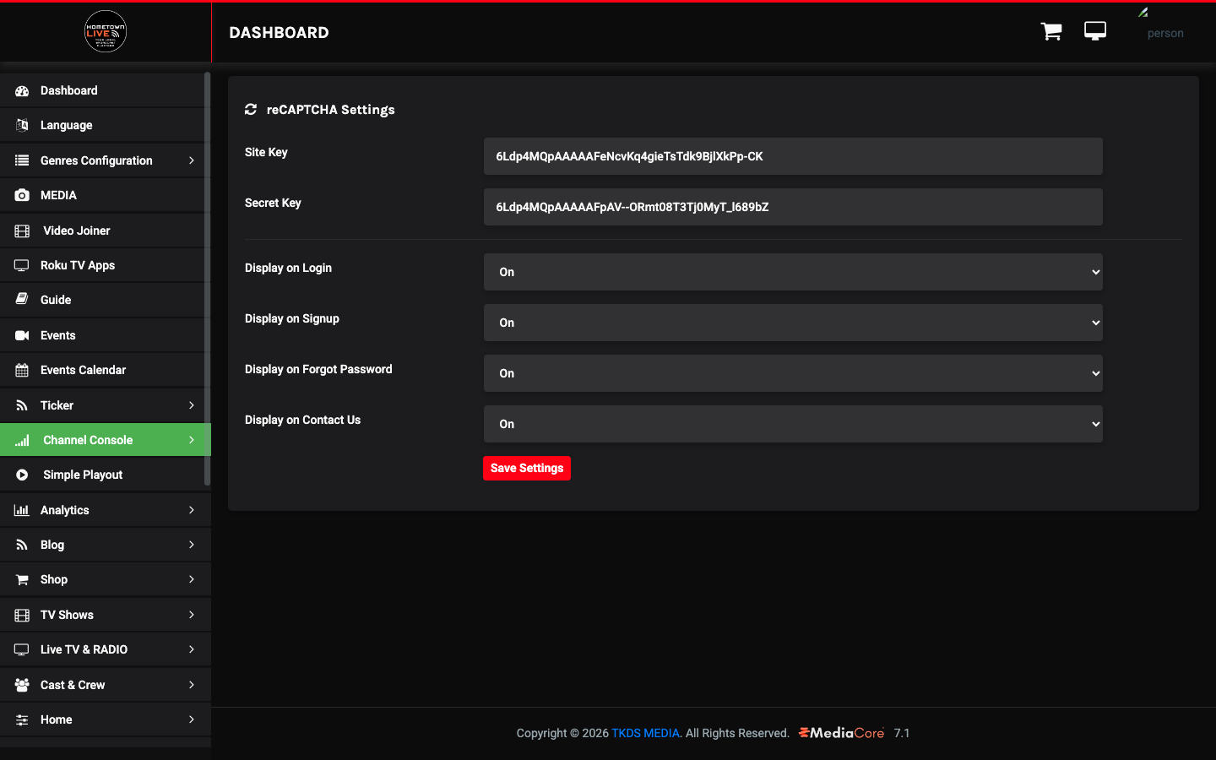The image size is (1216, 760).
Task: Click the reCAPTCHA Settings refresh icon
Action: point(251,109)
